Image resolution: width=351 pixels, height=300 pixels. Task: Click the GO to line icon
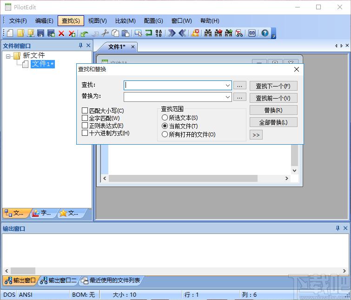[252, 33]
